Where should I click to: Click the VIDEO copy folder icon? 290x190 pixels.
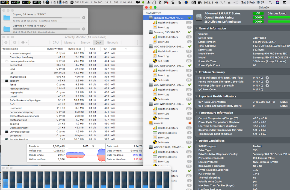(x=7, y=29)
